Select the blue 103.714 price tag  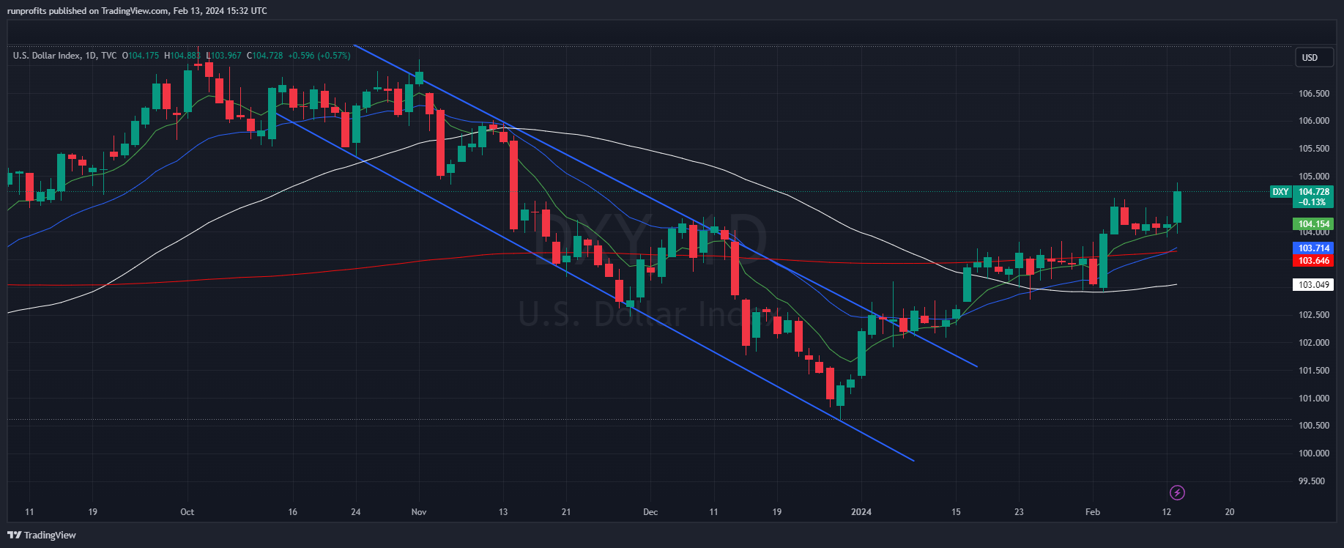pyautogui.click(x=1314, y=248)
